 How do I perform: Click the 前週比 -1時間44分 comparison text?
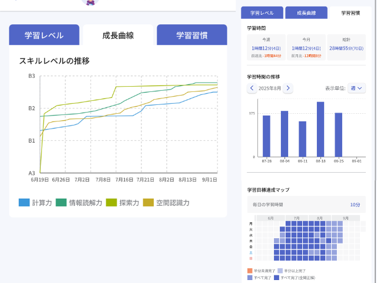click(266, 56)
